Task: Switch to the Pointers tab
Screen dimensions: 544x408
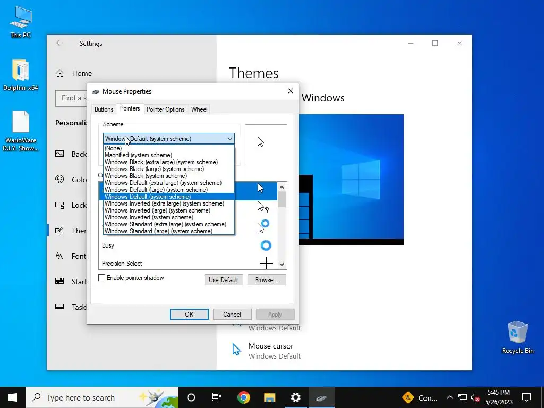Action: (x=130, y=108)
